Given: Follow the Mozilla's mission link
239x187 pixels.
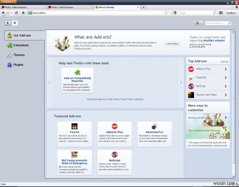Looking at the screenshot, I should tap(214, 41).
